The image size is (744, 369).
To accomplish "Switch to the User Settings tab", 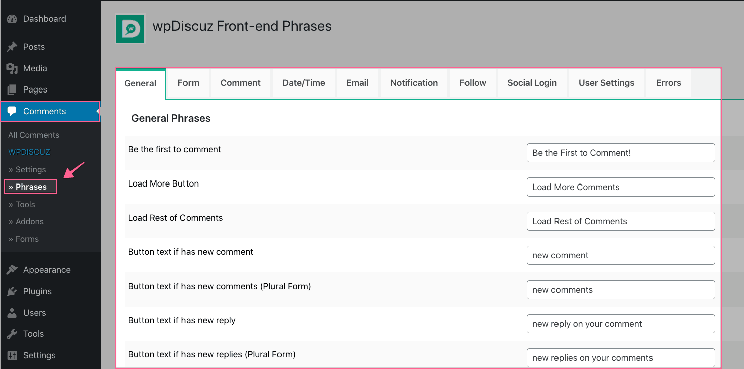I will (x=606, y=83).
